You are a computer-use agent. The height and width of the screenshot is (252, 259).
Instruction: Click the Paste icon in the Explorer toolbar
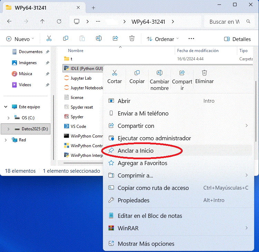pos(82,39)
